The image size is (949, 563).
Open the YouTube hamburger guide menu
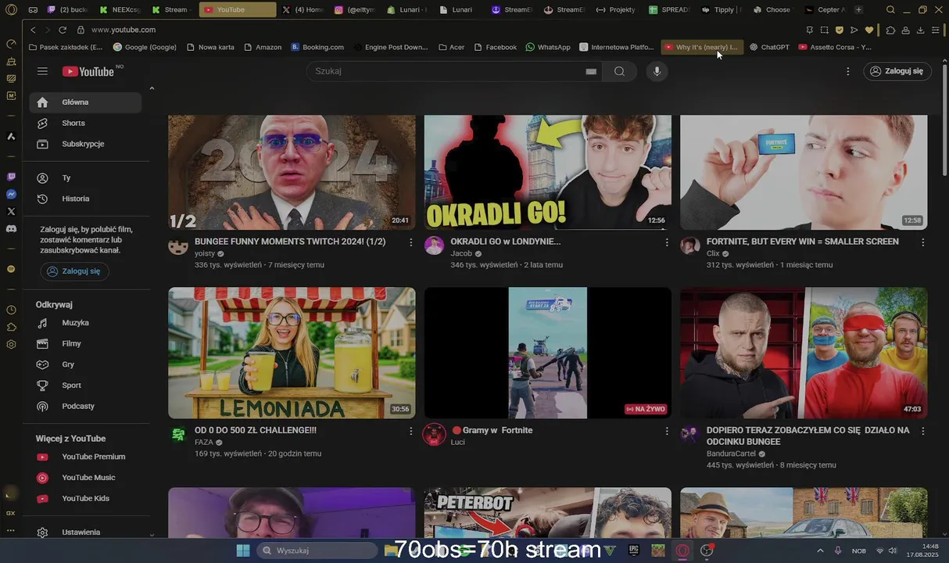[x=42, y=71]
